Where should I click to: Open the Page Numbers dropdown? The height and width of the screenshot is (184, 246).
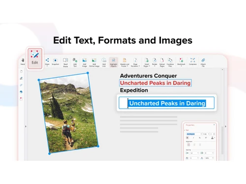point(135,62)
